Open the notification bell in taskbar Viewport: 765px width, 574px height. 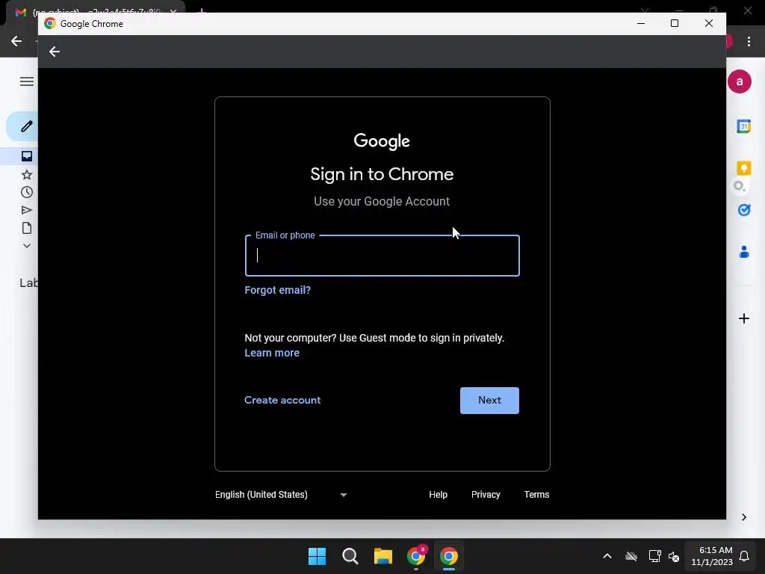click(744, 556)
